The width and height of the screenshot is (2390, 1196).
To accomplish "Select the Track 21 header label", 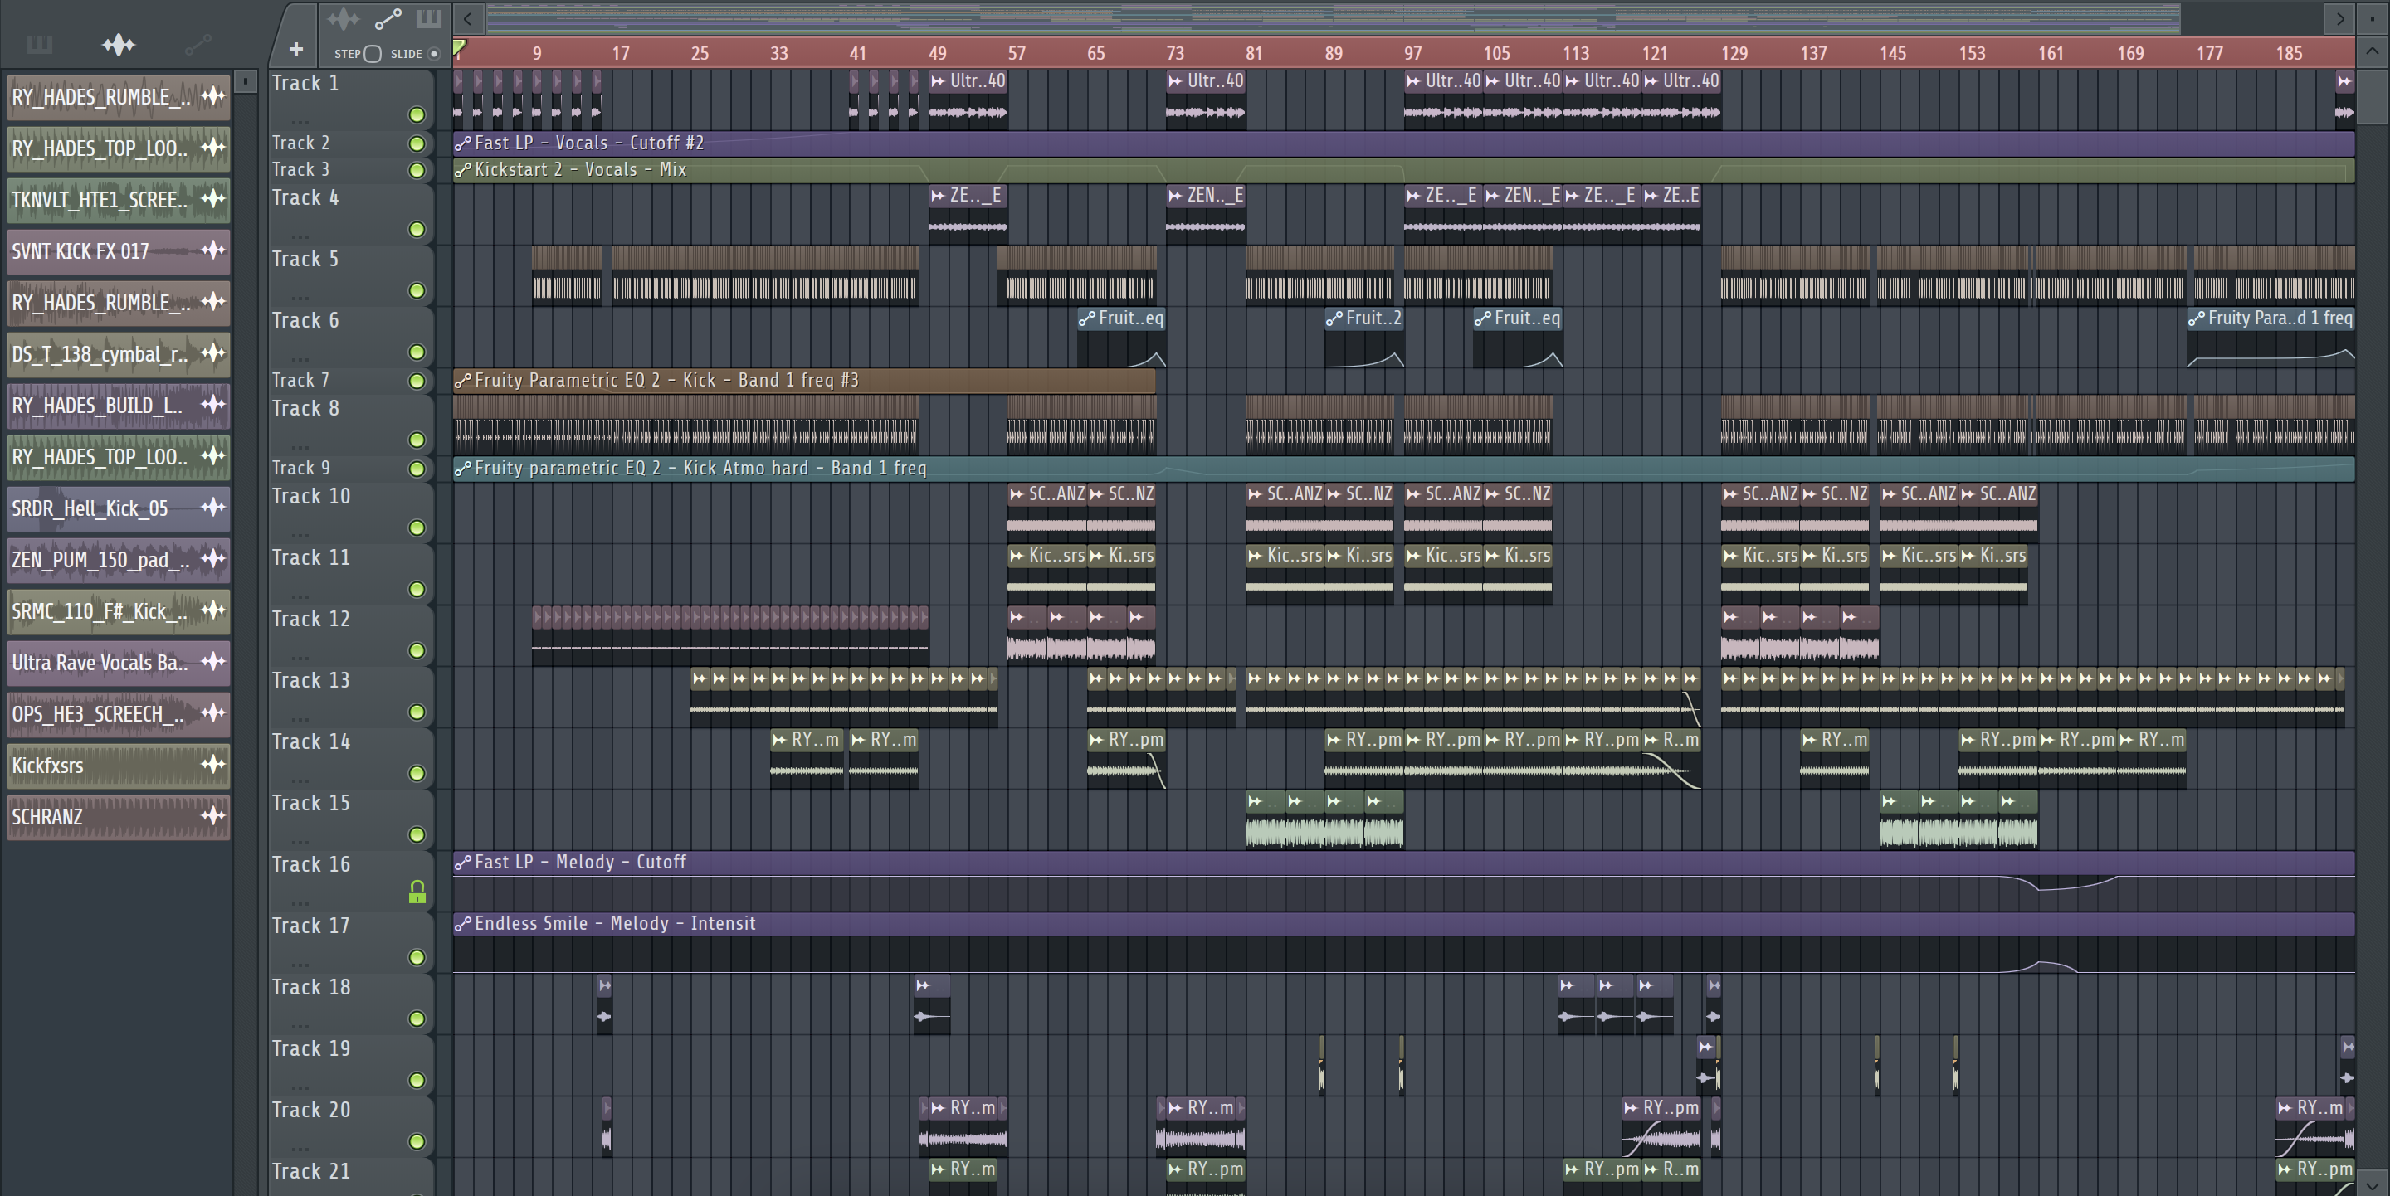I will [311, 1172].
